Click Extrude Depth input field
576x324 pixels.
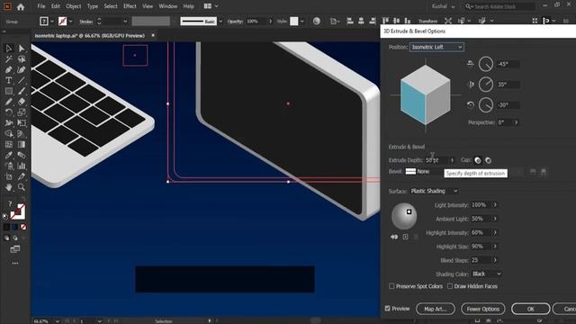pos(436,160)
